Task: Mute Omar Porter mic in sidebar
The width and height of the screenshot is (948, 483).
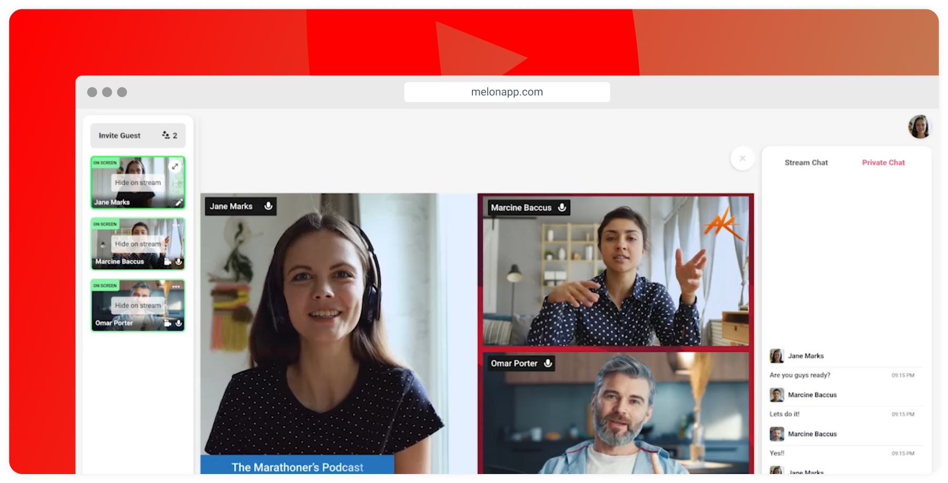Action: [179, 323]
